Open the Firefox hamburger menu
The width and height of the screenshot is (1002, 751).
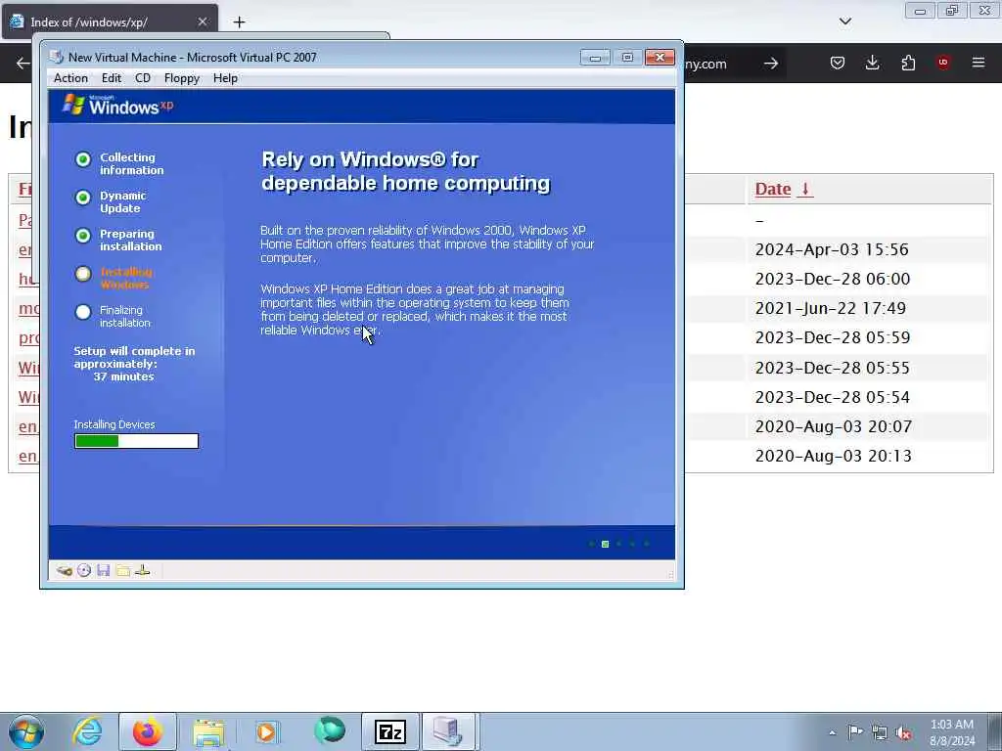(979, 63)
